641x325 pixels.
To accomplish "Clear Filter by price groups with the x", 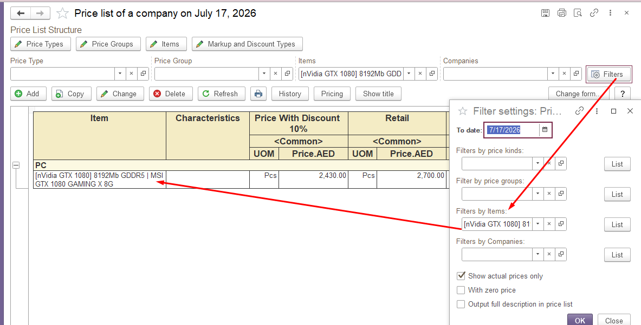I will pos(549,194).
